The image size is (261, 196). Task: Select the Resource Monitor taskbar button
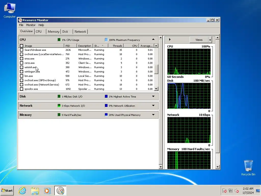coord(60,191)
